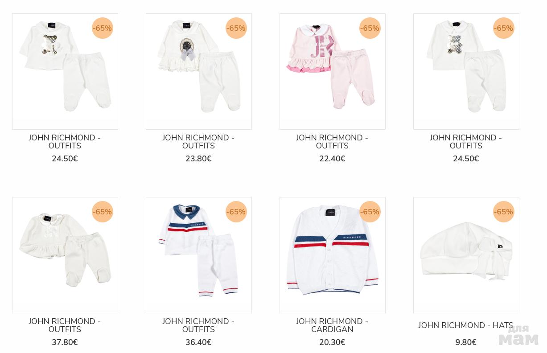
Task: Click the 36.40€ price label
Action: pos(198,342)
